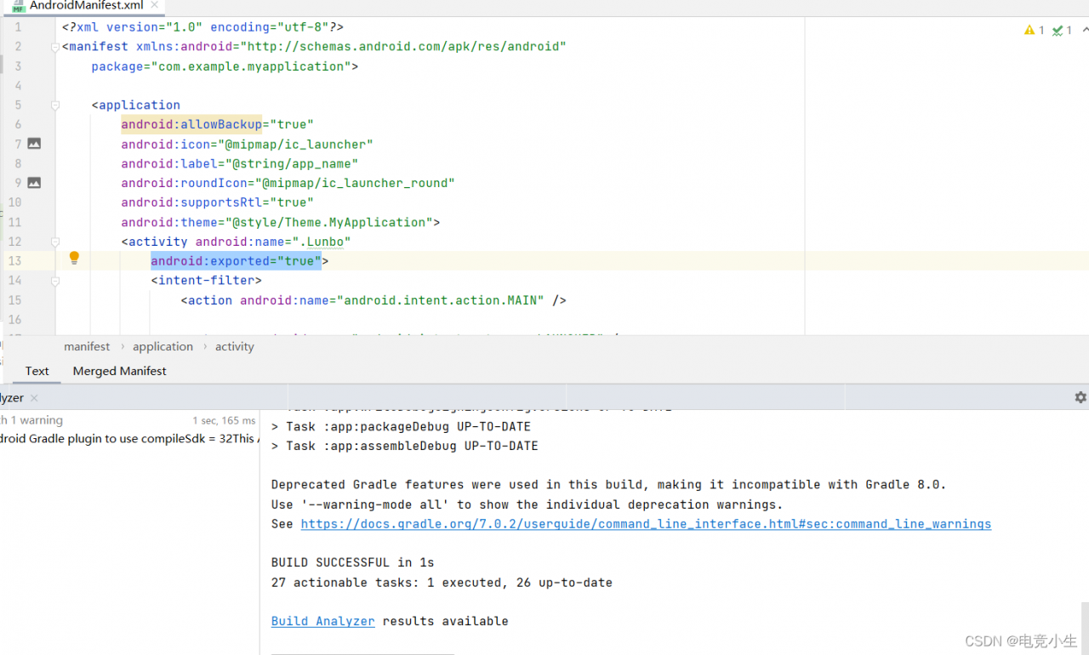Select the application breadcrumb
The image size is (1089, 655).
coord(162,346)
